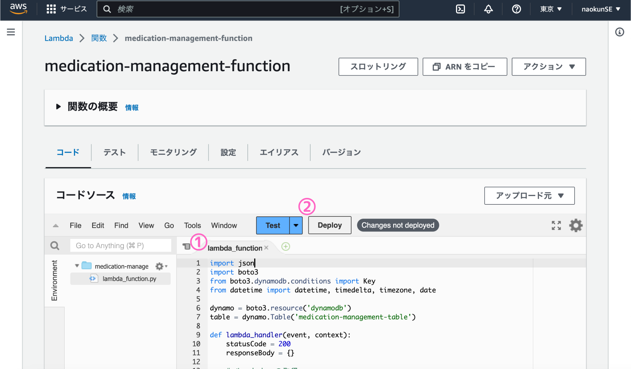Open the notifications bell
The height and width of the screenshot is (369, 631).
pos(488,9)
